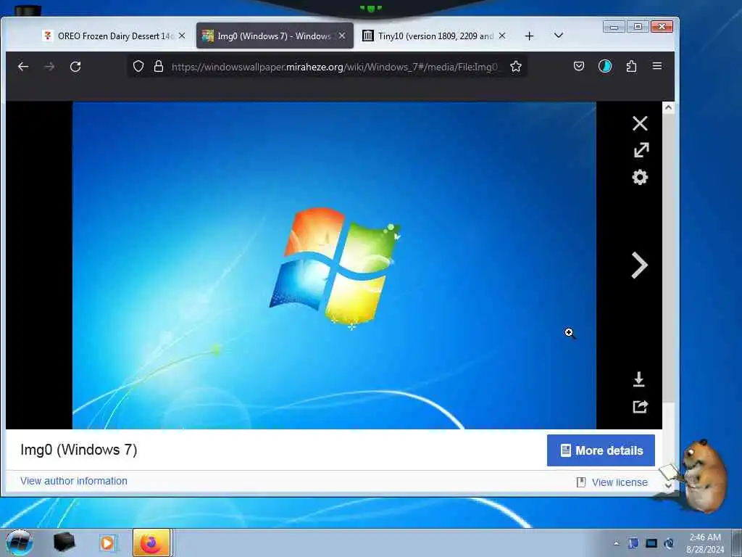
Task: Click the More details button
Action: (x=601, y=450)
